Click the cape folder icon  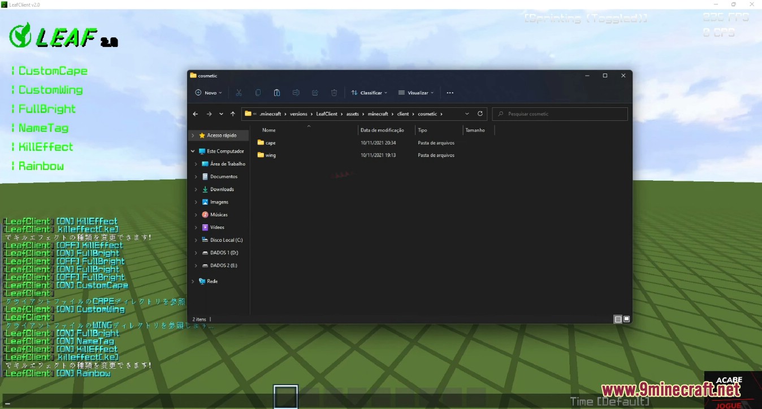click(261, 142)
